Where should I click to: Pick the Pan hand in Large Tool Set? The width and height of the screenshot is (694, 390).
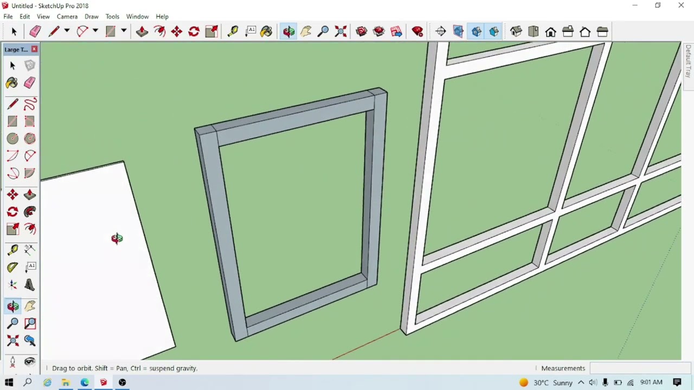(x=30, y=306)
